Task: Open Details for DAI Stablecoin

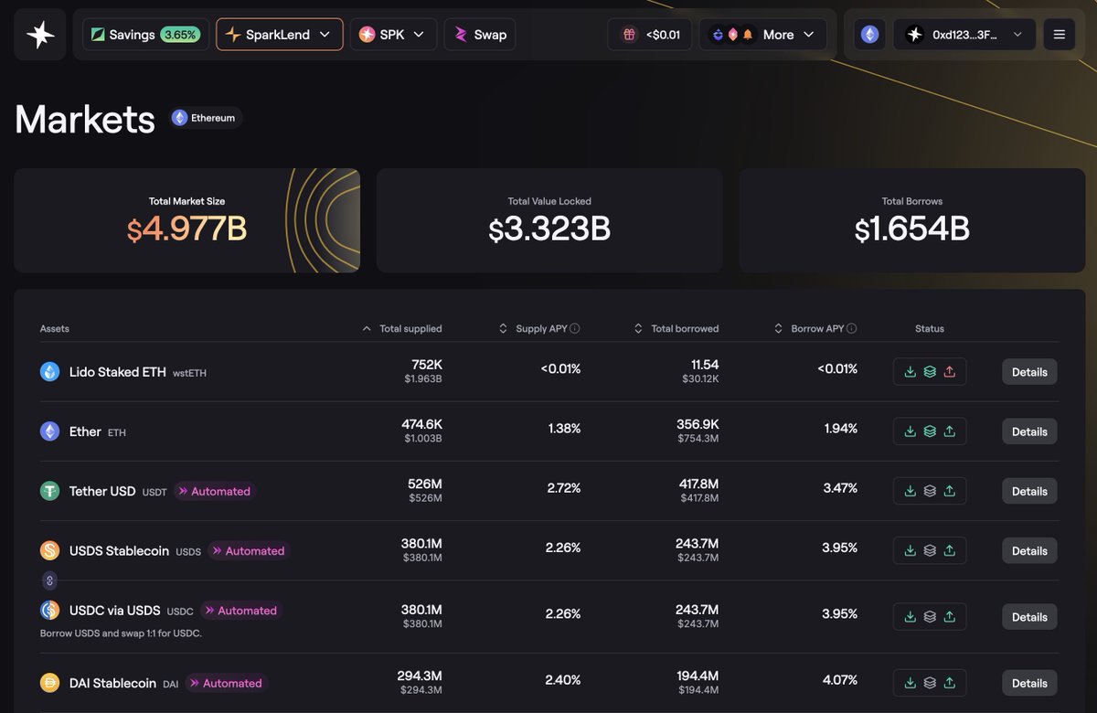Action: pos(1029,683)
